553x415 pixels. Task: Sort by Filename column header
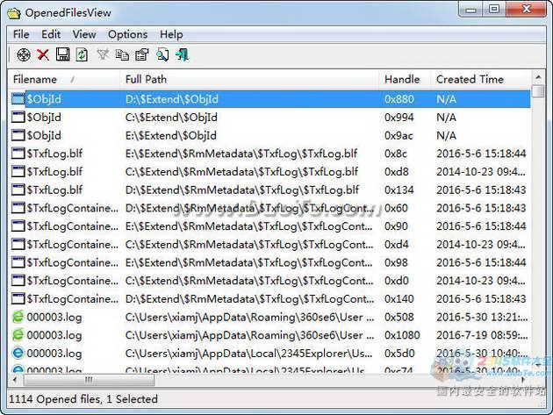point(63,79)
